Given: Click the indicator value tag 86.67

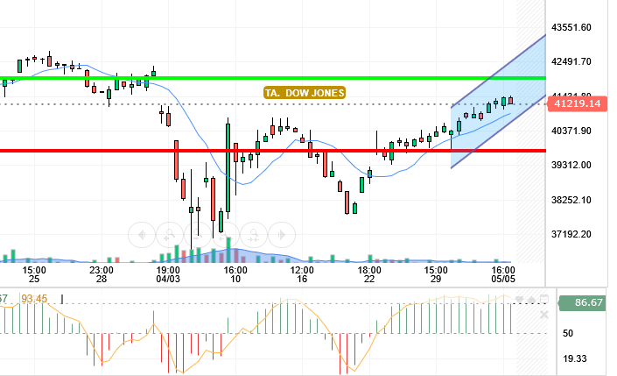Looking at the screenshot, I should click(583, 302).
